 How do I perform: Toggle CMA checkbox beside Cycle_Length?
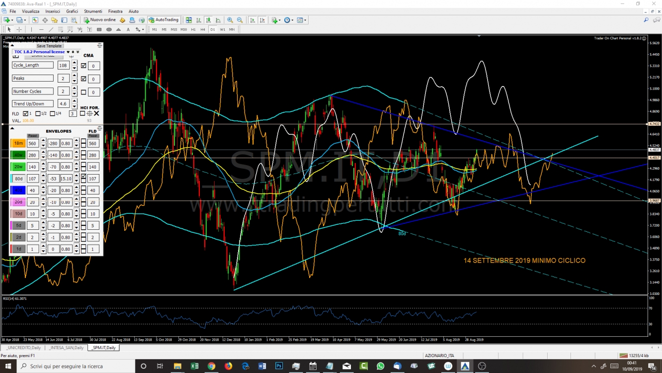tap(83, 66)
